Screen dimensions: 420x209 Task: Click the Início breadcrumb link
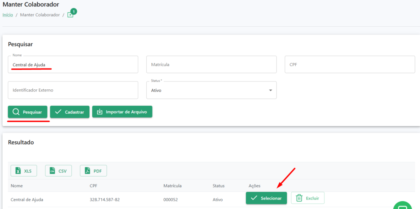click(8, 15)
